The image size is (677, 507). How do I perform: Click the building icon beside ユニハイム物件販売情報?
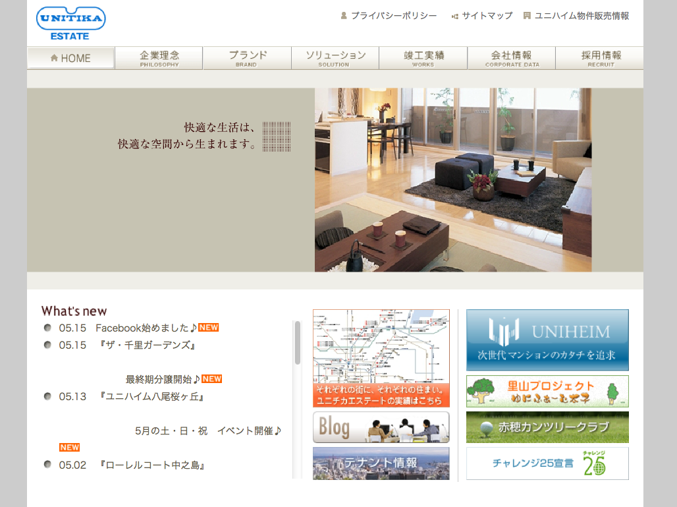pos(528,16)
